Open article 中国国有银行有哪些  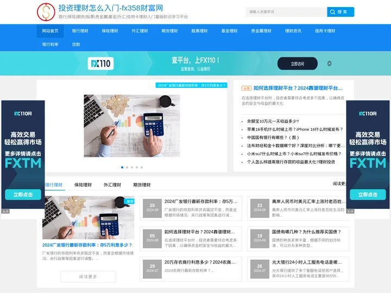[273, 137]
